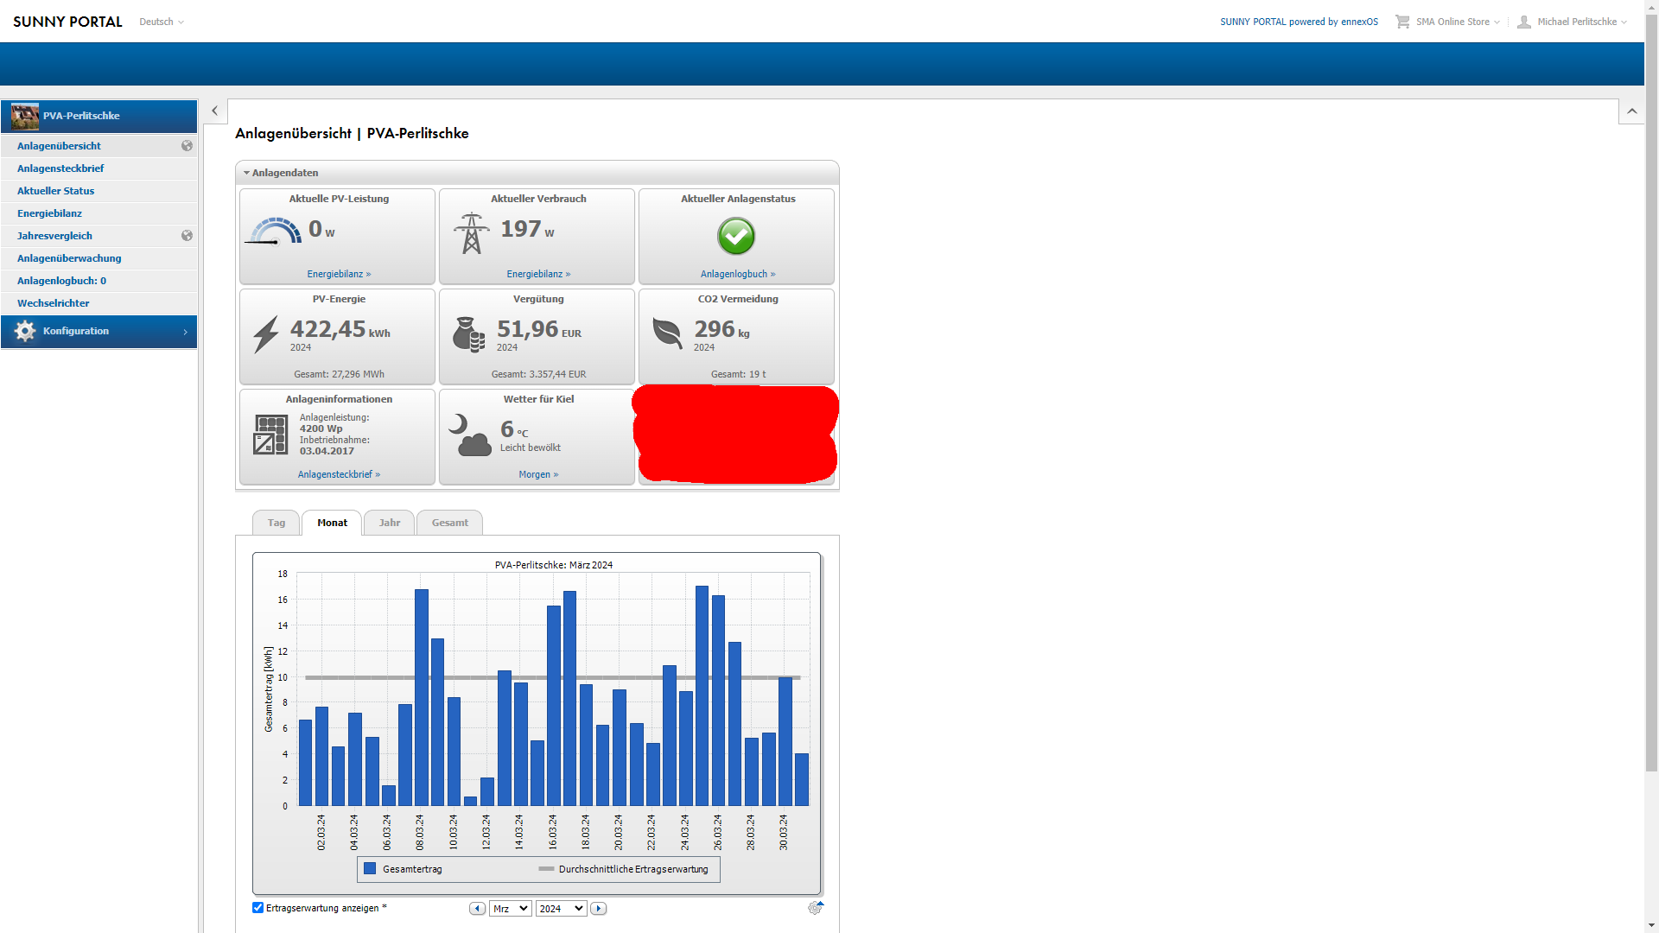Click the leaf CO2 Vermeidung icon
Viewport: 1659px width, 933px height.
[667, 333]
